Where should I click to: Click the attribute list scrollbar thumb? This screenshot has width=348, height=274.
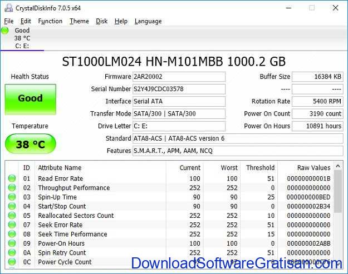pos(338,191)
